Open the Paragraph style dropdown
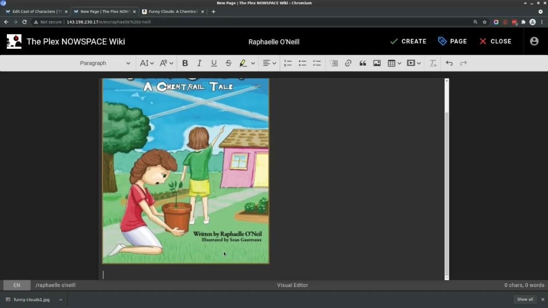This screenshot has width=548, height=308. 105,63
